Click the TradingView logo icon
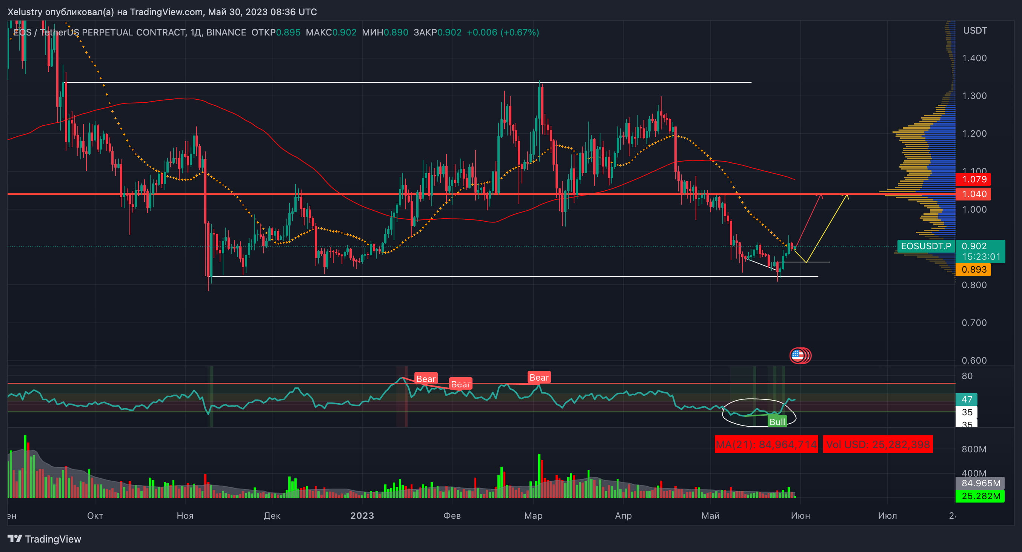 tap(15, 538)
